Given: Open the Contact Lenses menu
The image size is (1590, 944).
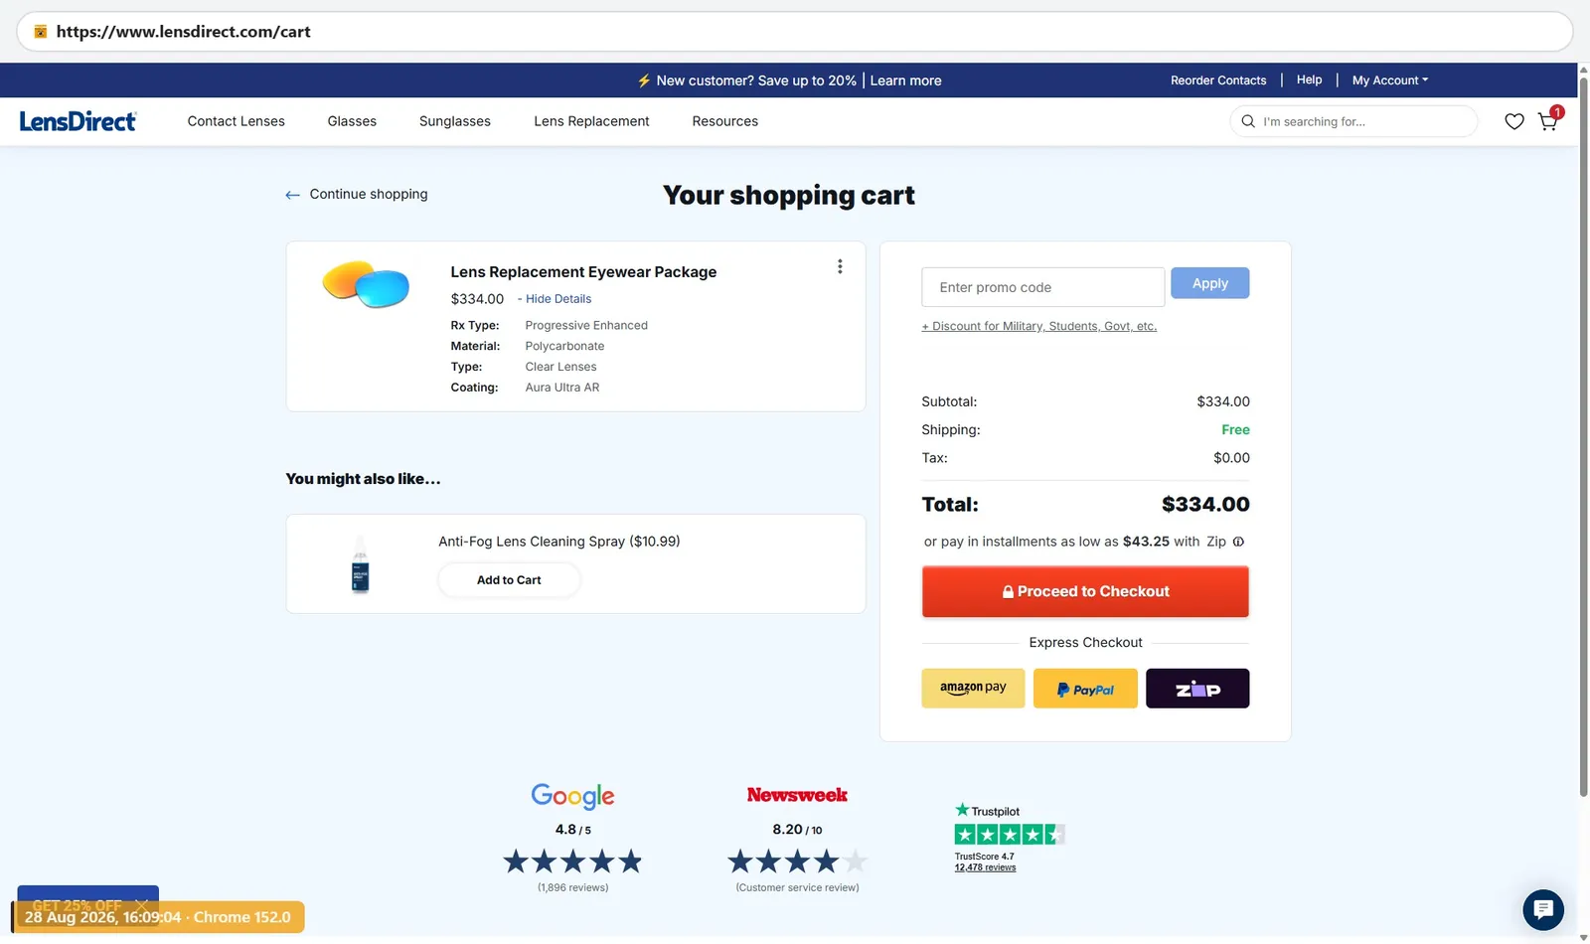Looking at the screenshot, I should 236,121.
